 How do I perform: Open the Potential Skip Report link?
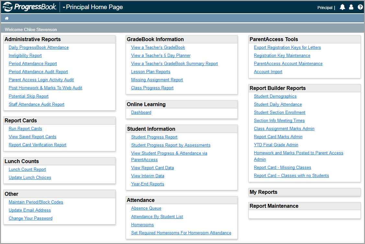point(29,96)
